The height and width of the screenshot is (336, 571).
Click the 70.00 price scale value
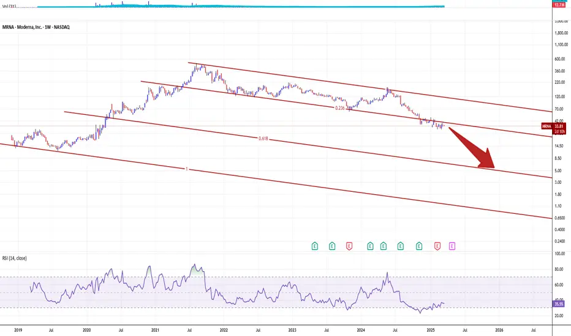point(559,109)
